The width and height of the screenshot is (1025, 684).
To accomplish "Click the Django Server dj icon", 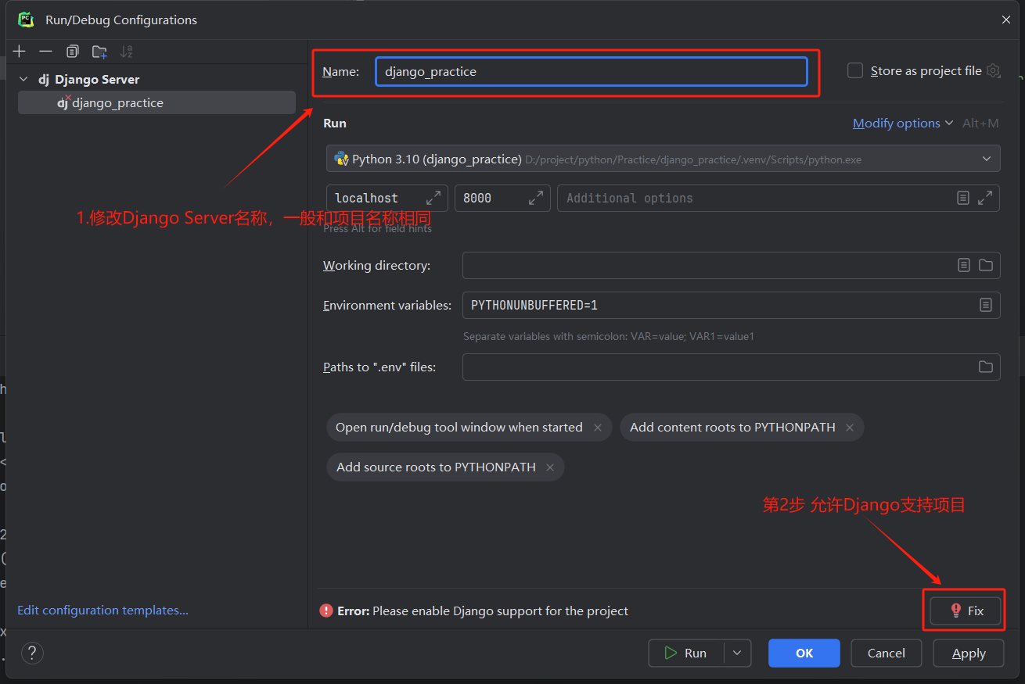I will 44,80.
